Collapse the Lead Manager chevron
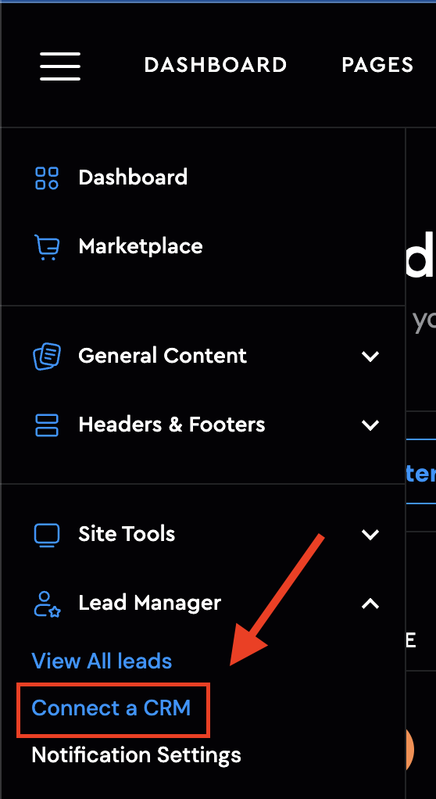Screen dimensions: 436x799 click(370, 604)
